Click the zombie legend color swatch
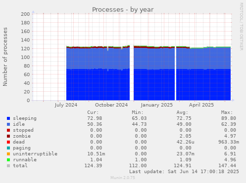Screen dimensions: 246x183 pyautogui.click(x=8, y=136)
